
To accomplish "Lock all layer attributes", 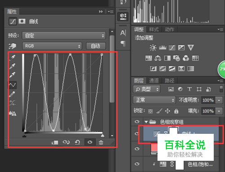I will pos(176,111).
